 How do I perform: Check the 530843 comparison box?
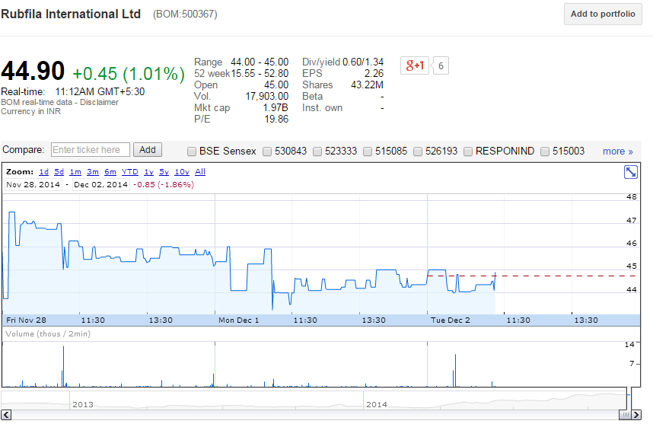pos(267,151)
